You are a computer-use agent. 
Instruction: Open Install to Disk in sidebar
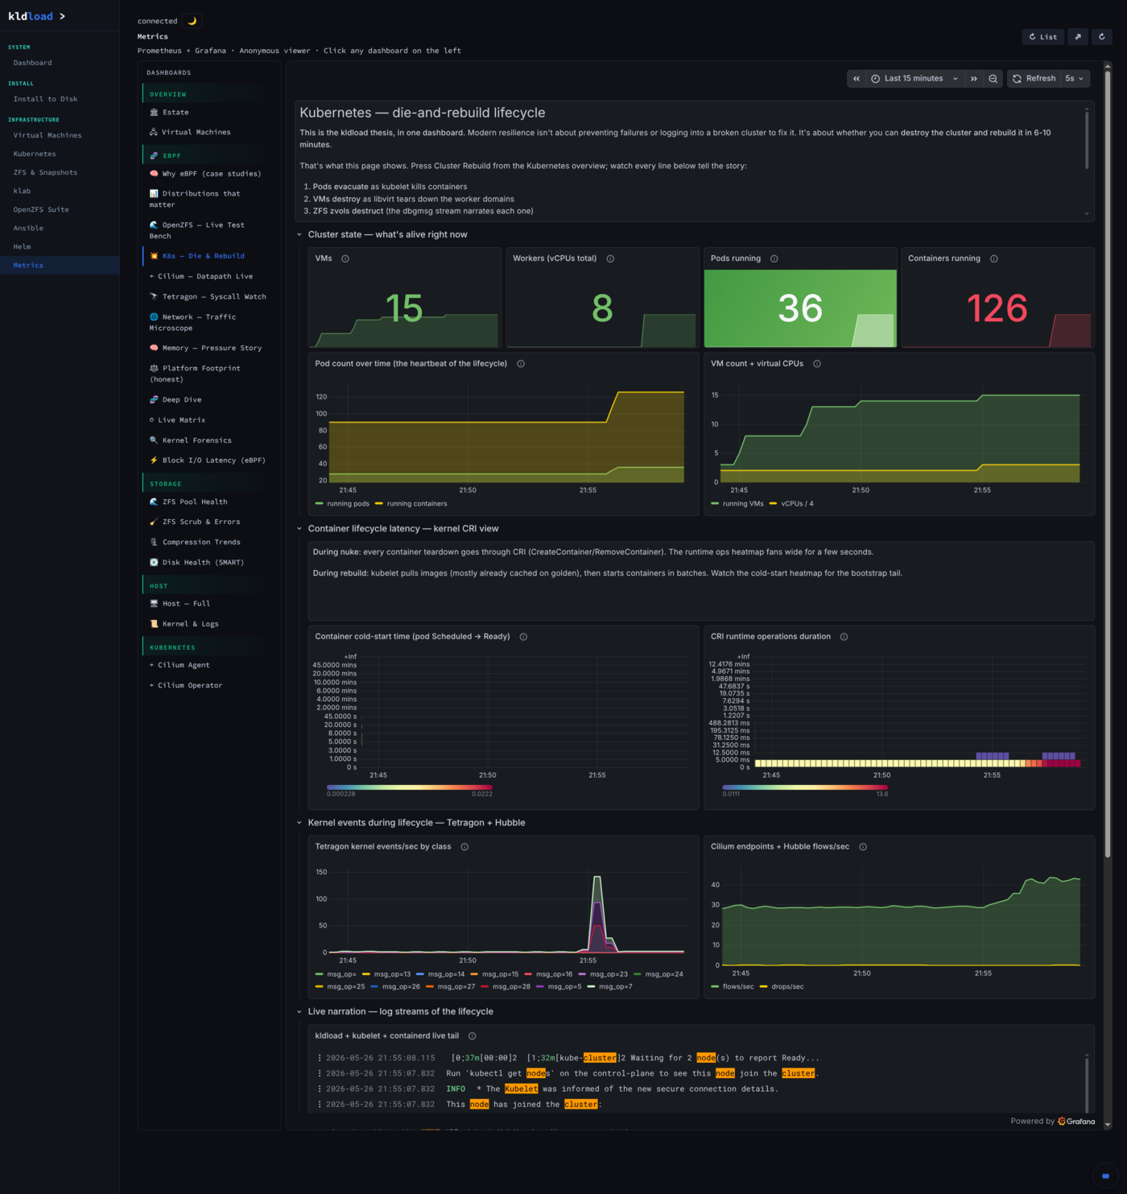[45, 99]
